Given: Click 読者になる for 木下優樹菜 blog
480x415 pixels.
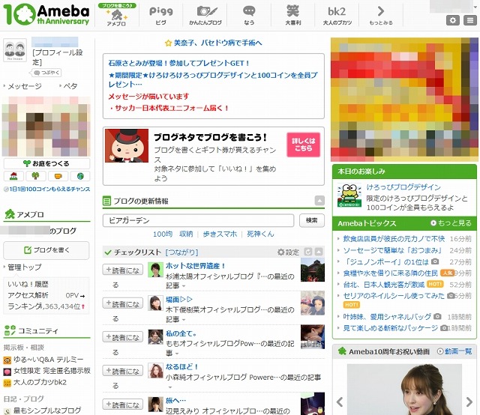Looking at the screenshot, I should (x=123, y=303).
